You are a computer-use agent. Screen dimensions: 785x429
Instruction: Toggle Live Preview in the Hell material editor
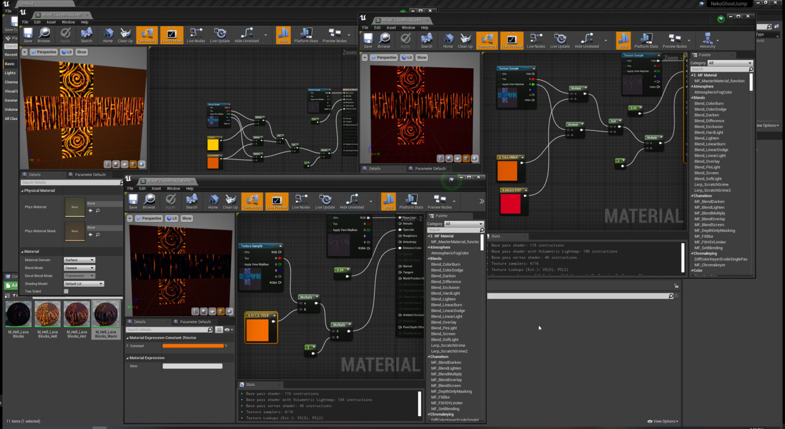click(x=171, y=36)
